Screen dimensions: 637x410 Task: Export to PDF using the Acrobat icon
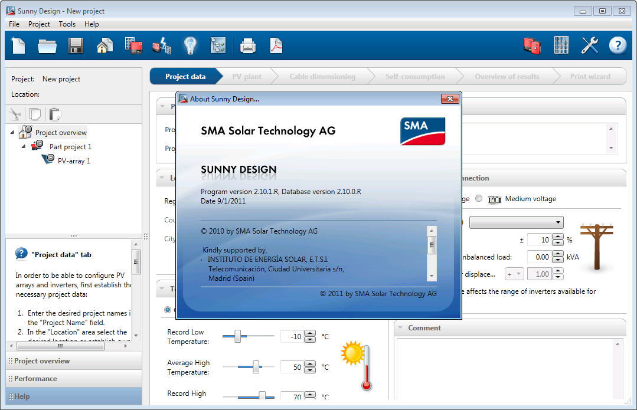(276, 45)
